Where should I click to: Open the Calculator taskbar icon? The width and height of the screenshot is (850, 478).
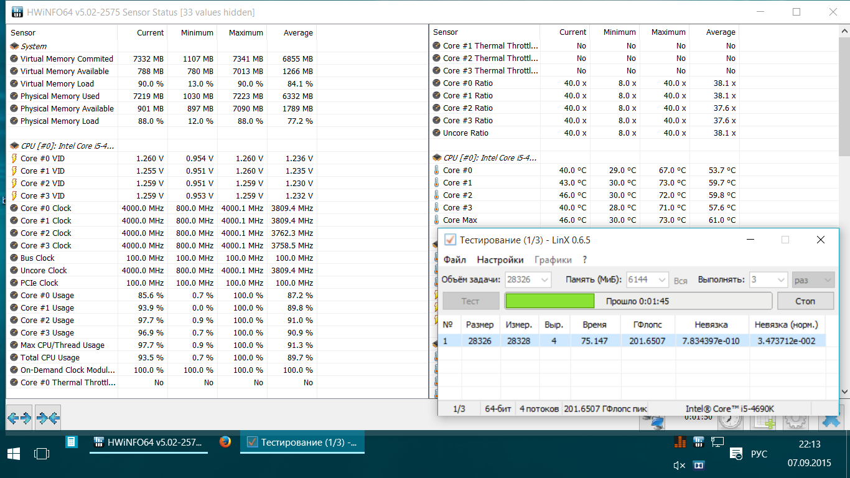click(x=72, y=442)
